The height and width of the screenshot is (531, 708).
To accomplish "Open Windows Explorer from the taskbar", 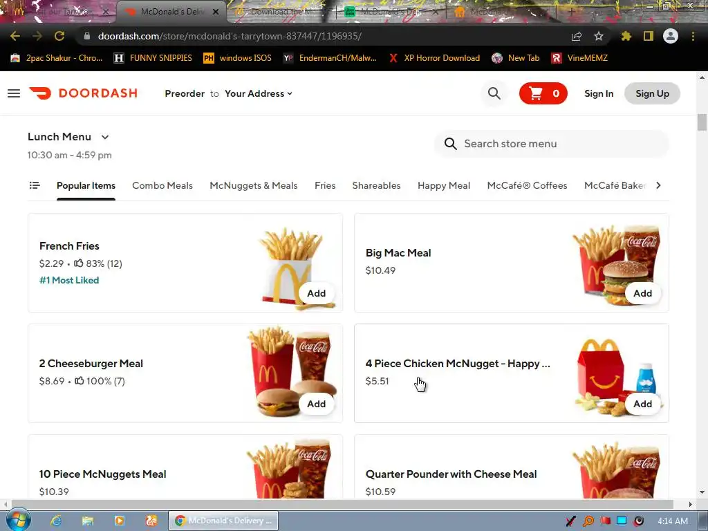I will click(88, 521).
